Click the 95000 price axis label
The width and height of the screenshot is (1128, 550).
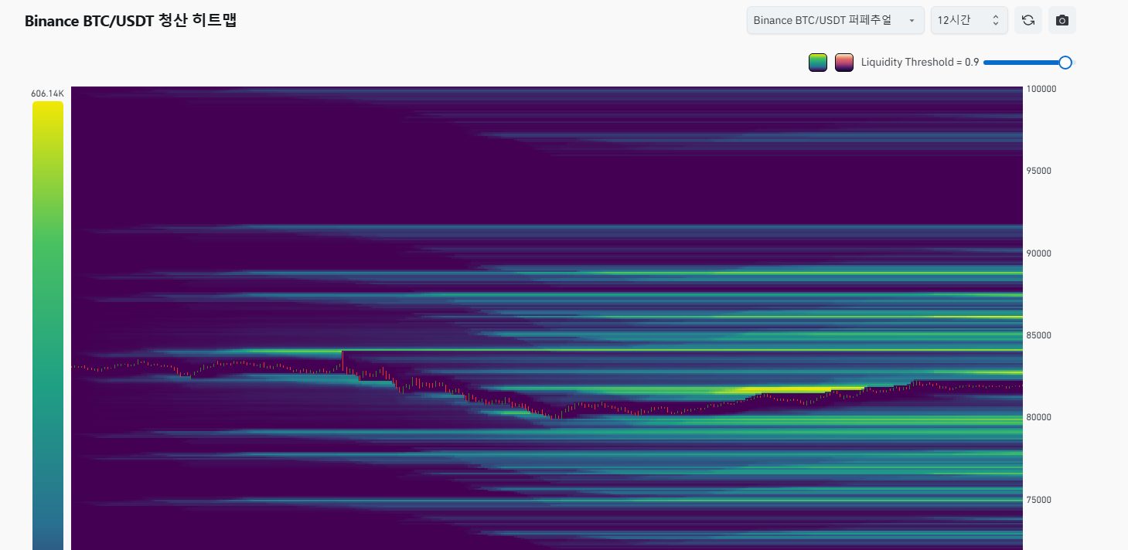[1039, 171]
